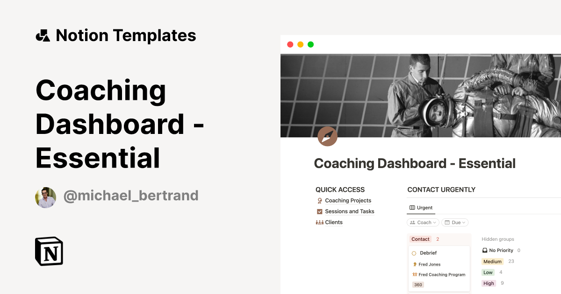
Task: Click the compass page icon above the title
Action: coord(327,136)
